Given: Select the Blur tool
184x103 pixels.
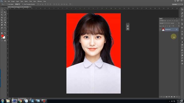Looking at the screenshot, I should pyautogui.click(x=2, y=25).
